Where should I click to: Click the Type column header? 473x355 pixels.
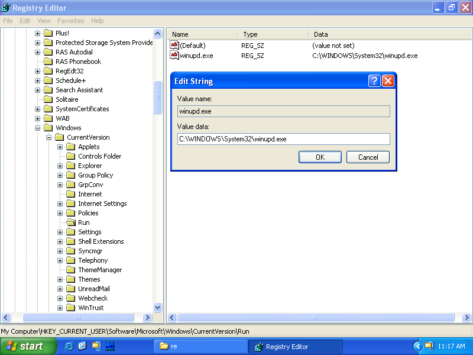273,34
